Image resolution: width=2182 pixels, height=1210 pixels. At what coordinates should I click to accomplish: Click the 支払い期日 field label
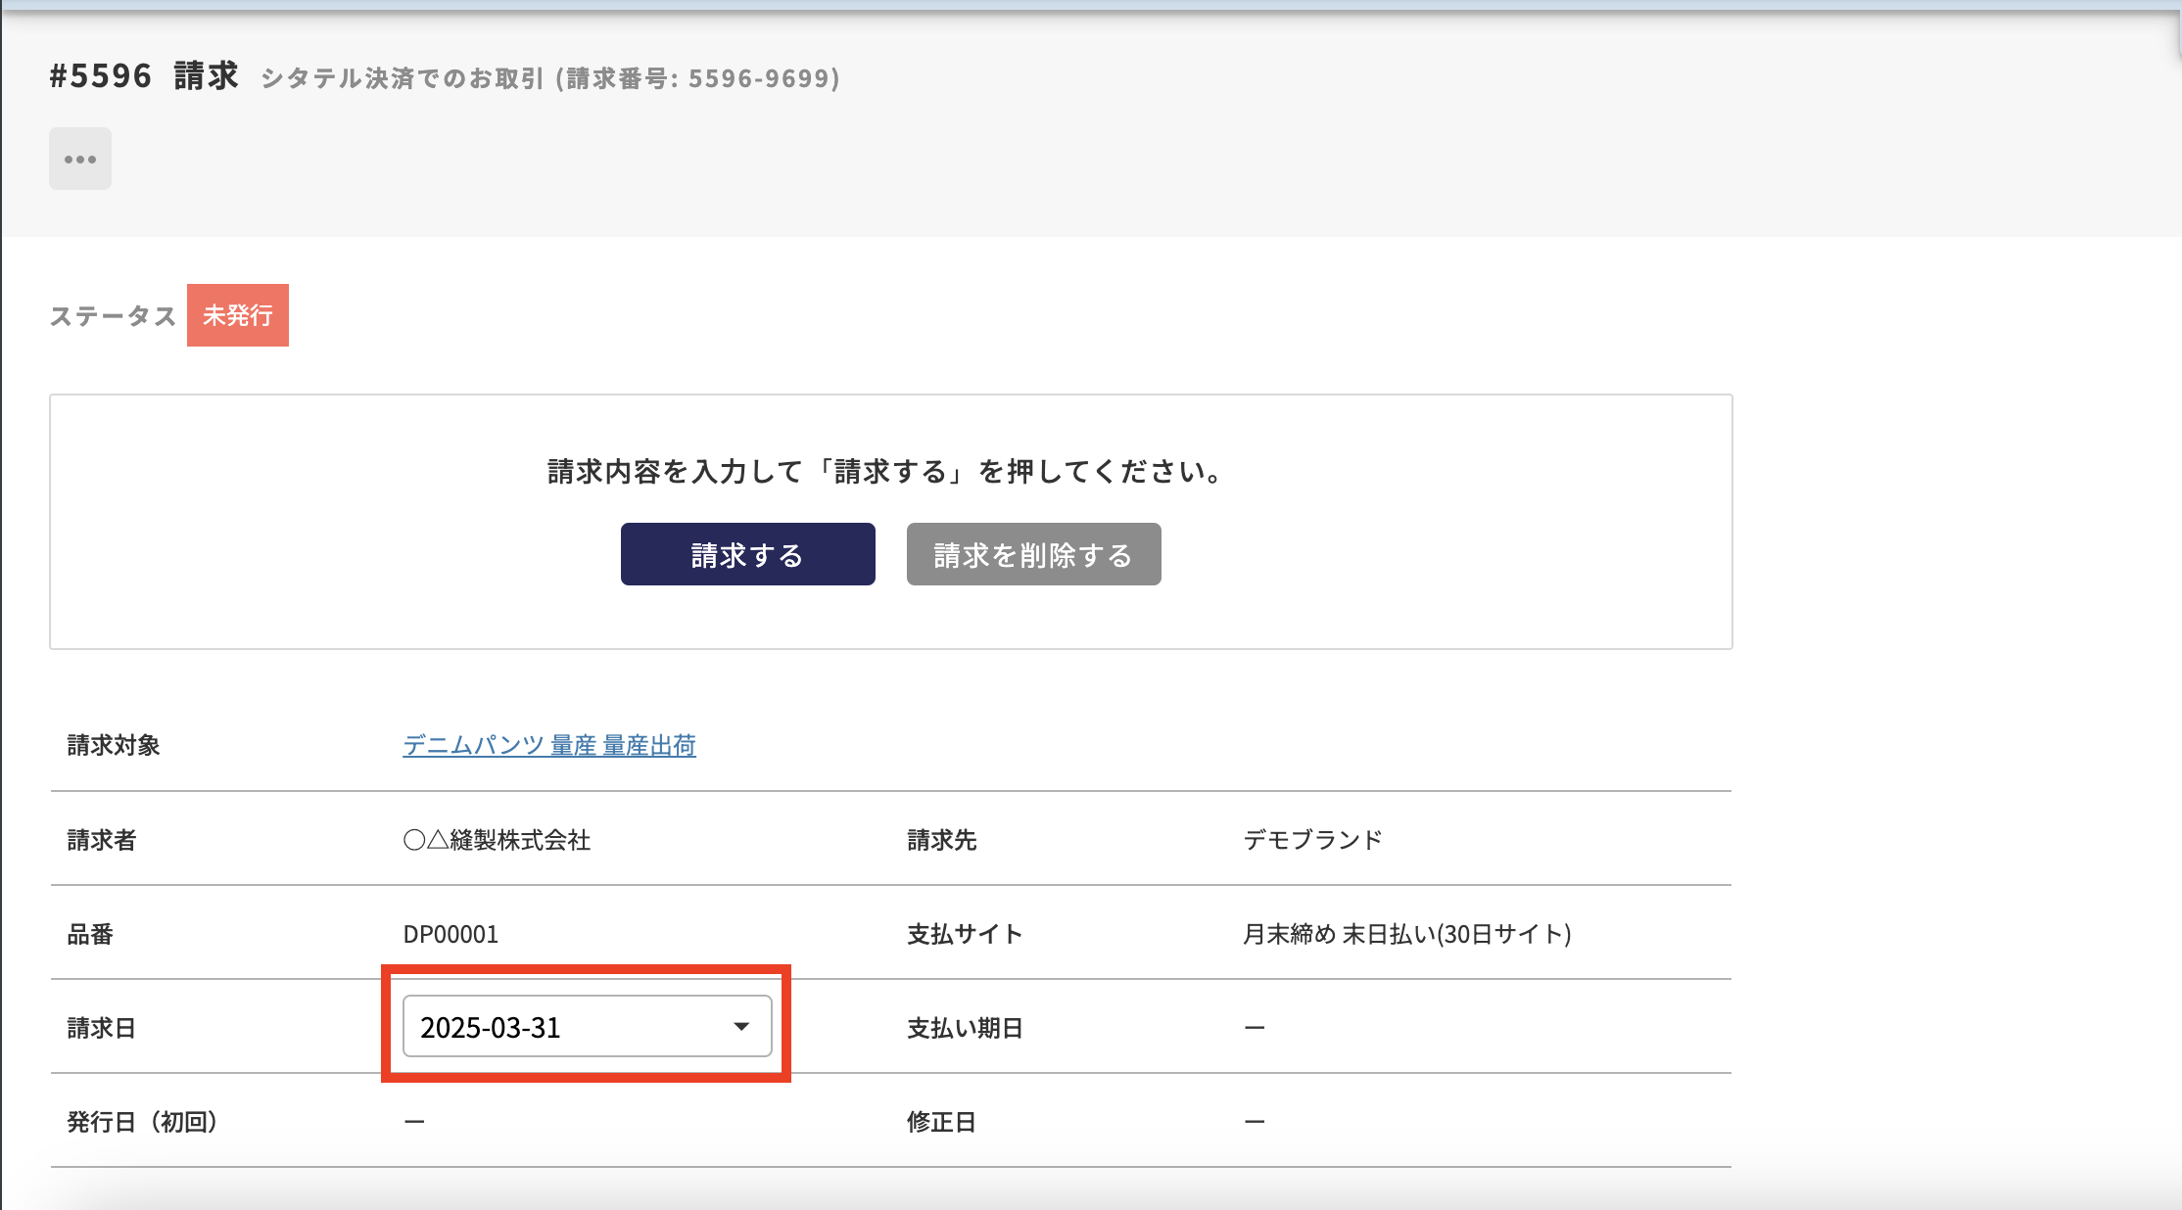pyautogui.click(x=965, y=1028)
